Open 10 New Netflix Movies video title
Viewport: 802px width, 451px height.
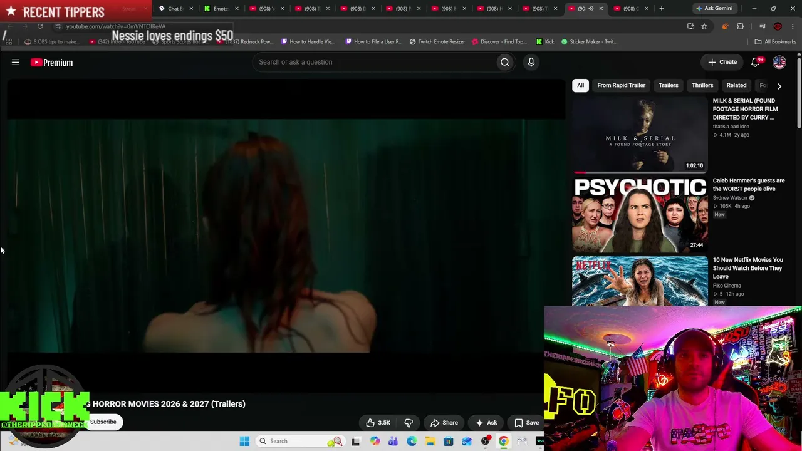coord(748,268)
